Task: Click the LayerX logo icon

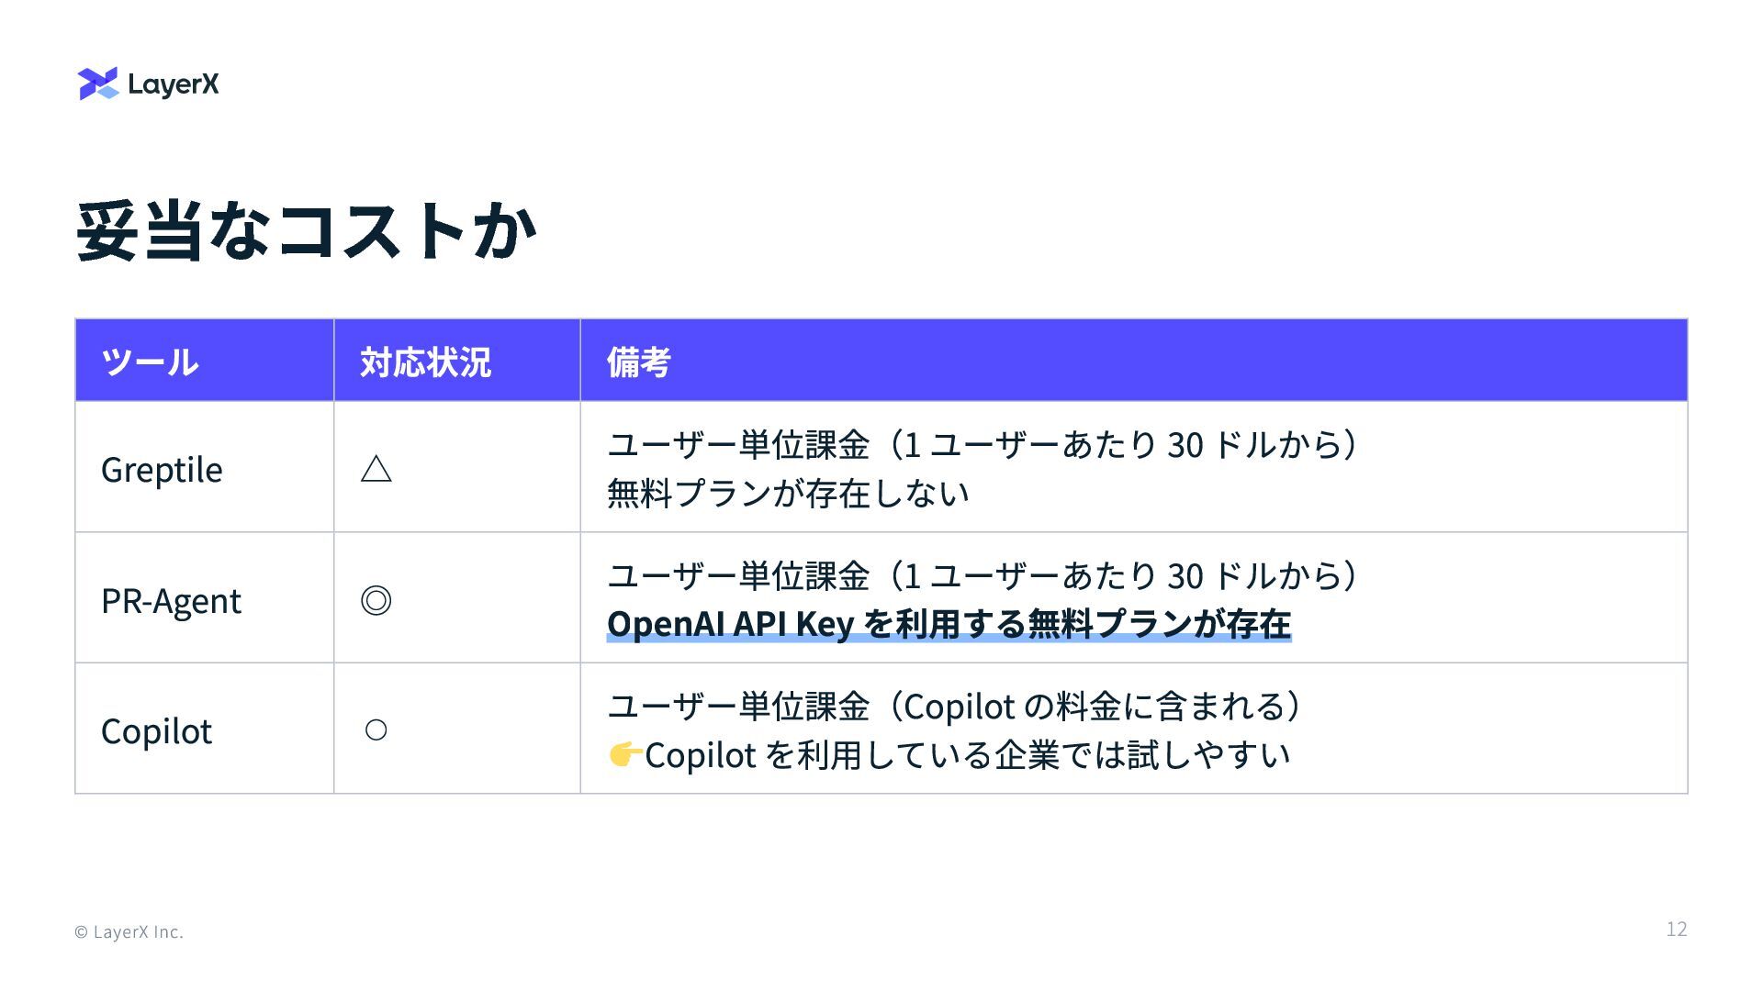Action: (98, 84)
